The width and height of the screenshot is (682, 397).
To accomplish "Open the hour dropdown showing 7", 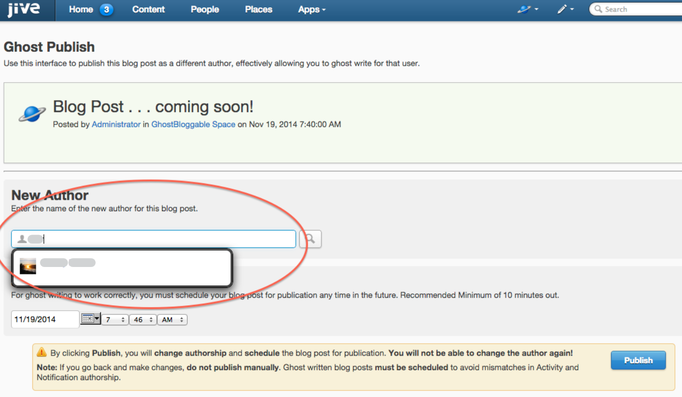I will click(115, 320).
